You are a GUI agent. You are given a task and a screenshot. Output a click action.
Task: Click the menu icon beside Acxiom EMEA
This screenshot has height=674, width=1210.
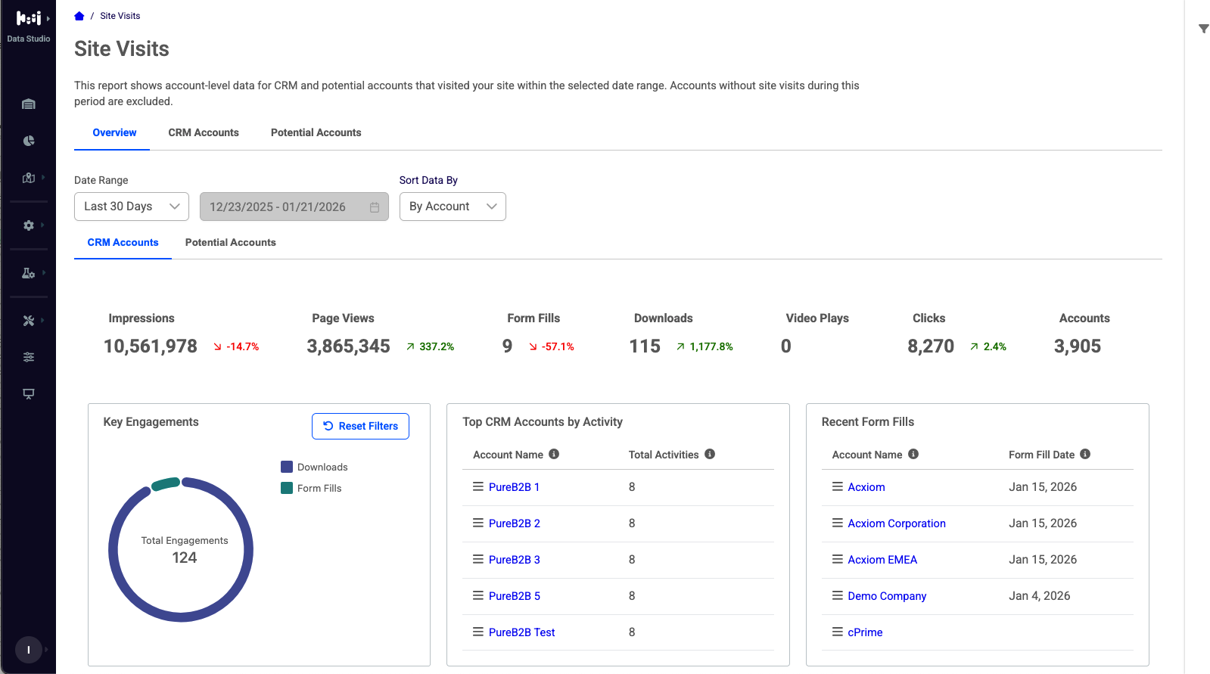[x=838, y=559]
